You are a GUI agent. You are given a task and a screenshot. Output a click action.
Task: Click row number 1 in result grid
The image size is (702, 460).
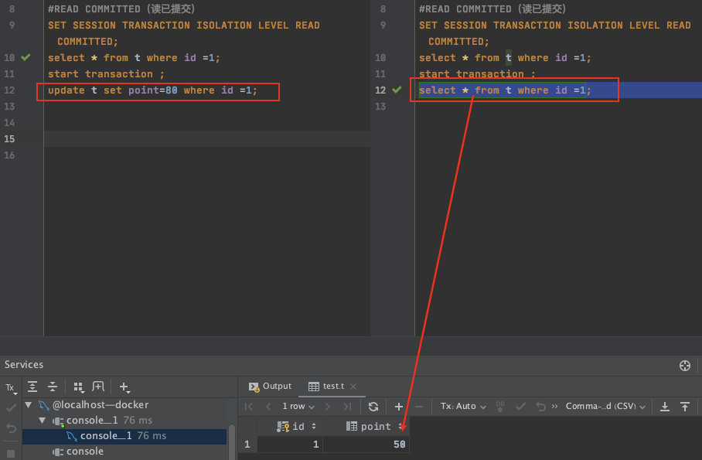click(247, 445)
